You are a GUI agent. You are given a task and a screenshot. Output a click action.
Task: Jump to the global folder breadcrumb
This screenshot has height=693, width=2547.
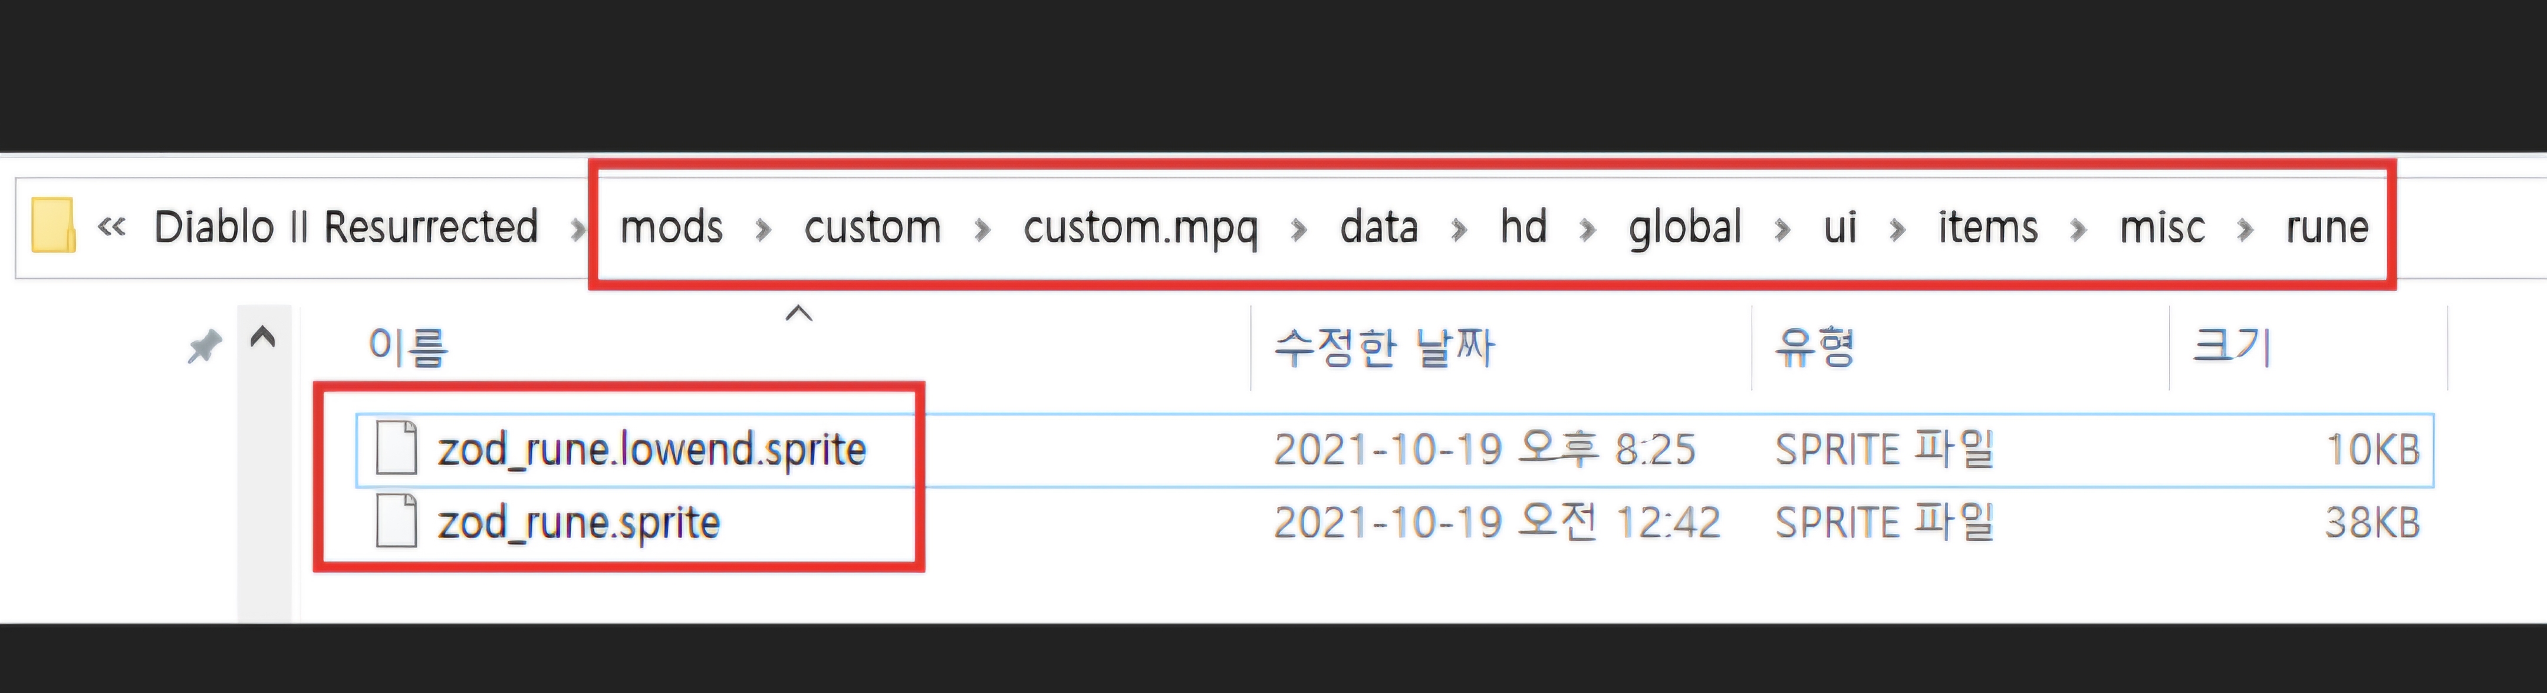[x=1685, y=227]
